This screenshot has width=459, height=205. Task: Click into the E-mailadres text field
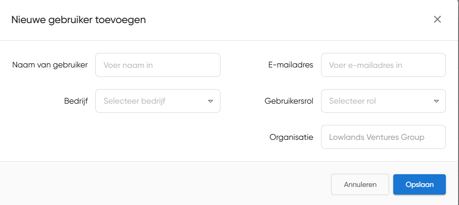(x=383, y=65)
